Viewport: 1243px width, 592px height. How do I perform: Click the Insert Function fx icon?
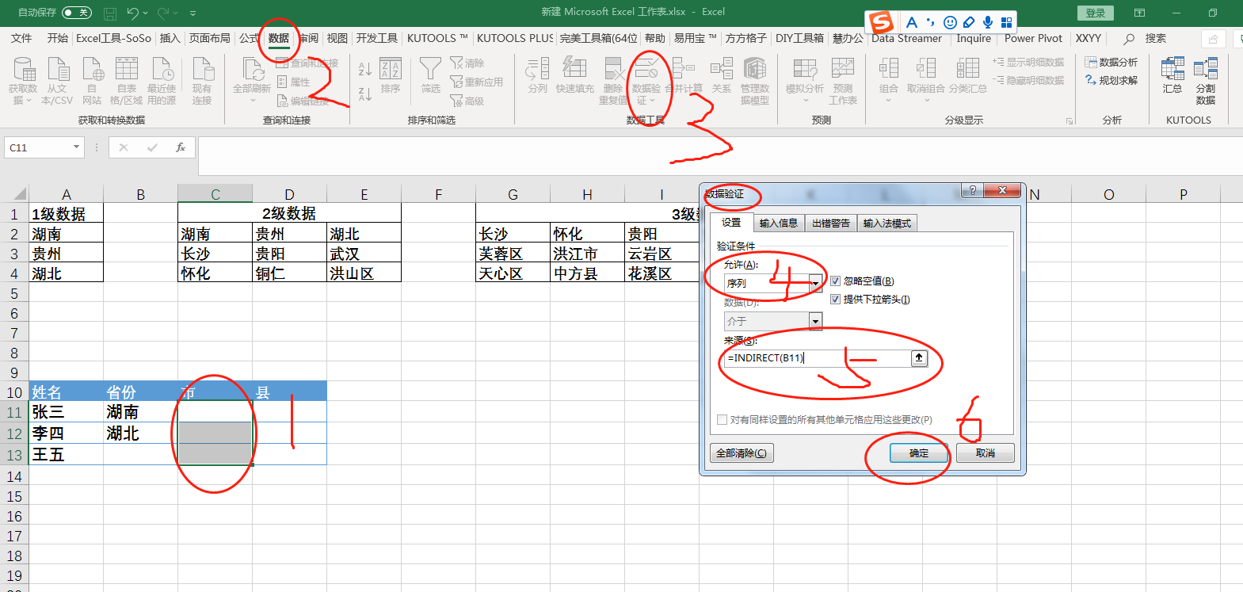(181, 147)
